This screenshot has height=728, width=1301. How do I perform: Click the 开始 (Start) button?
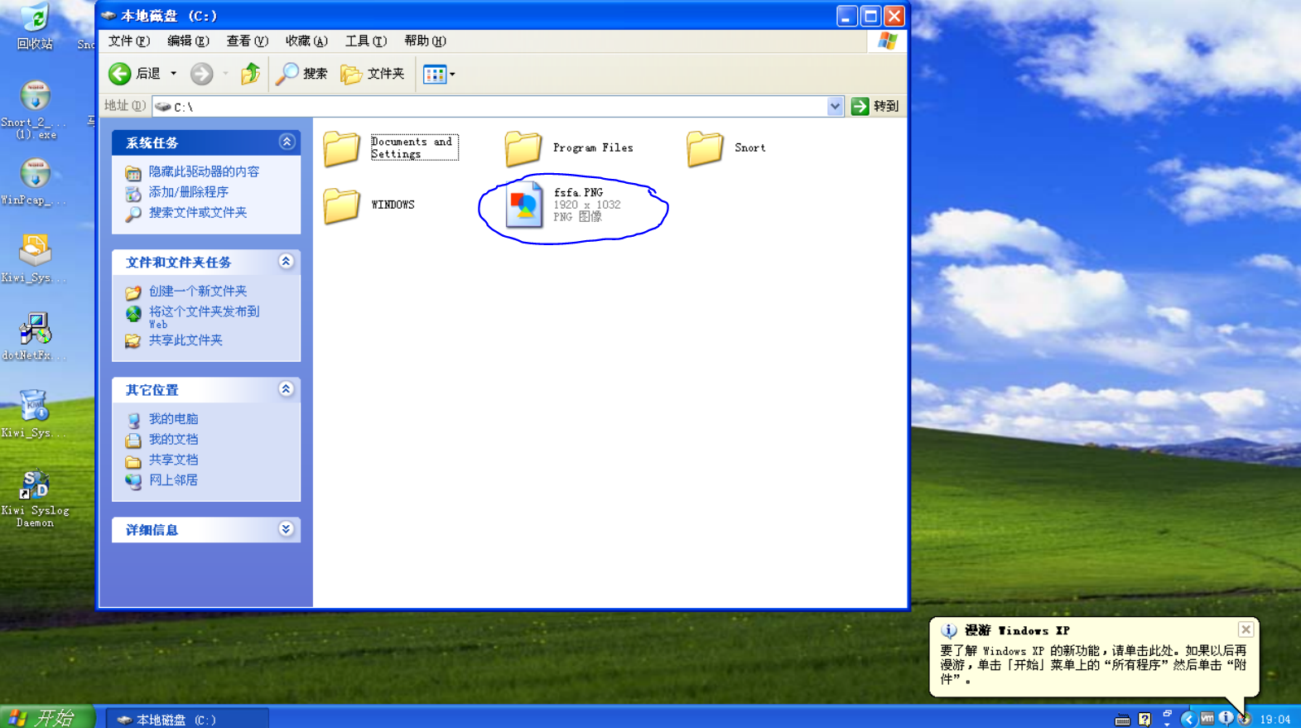point(46,717)
